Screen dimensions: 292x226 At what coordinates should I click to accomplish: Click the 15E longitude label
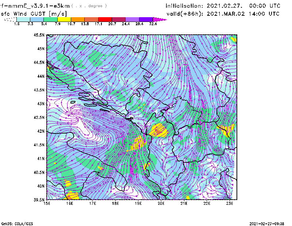pos(47,203)
